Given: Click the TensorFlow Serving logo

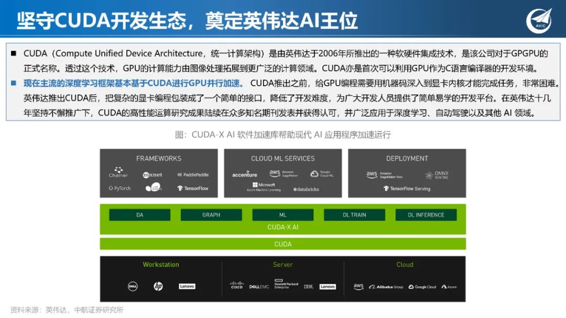Looking at the screenshot, I should [x=407, y=188].
